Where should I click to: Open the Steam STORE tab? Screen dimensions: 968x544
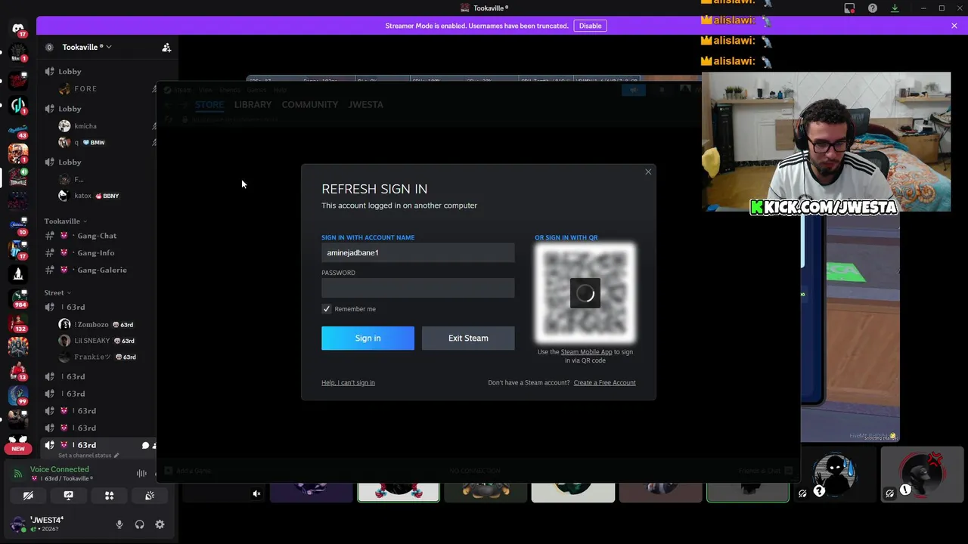tap(209, 104)
